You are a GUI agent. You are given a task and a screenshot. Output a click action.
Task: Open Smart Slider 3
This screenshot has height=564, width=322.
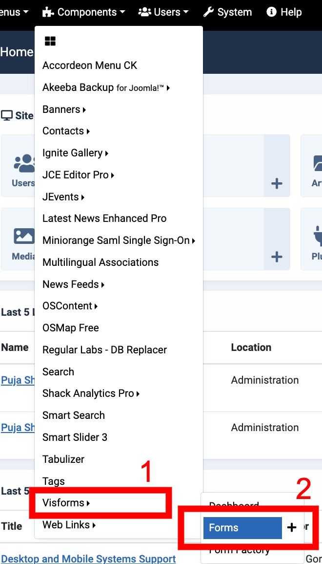tap(75, 437)
